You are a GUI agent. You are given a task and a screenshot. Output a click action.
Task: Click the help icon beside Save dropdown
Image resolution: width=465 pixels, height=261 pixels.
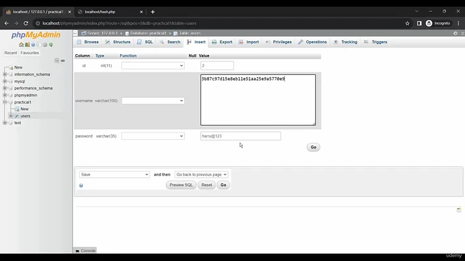point(81,185)
